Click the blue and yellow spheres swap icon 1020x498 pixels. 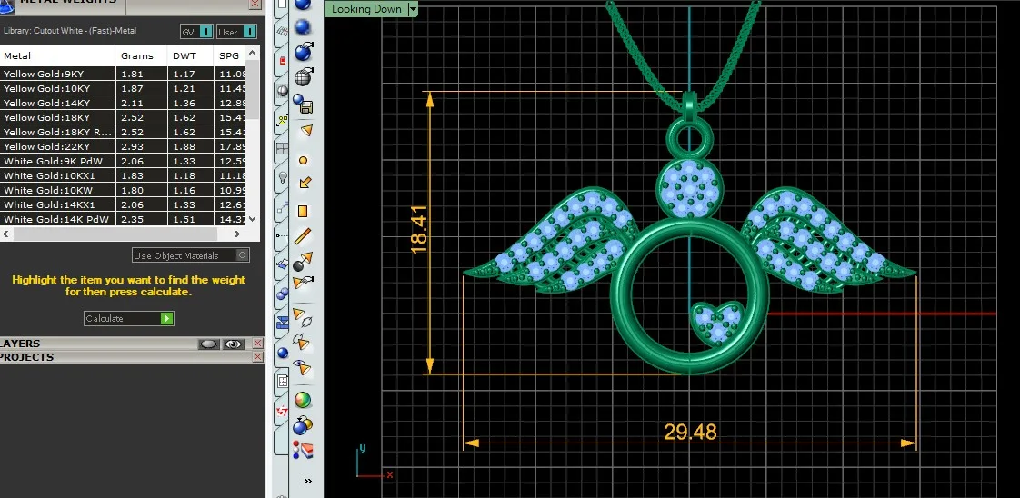[303, 426]
